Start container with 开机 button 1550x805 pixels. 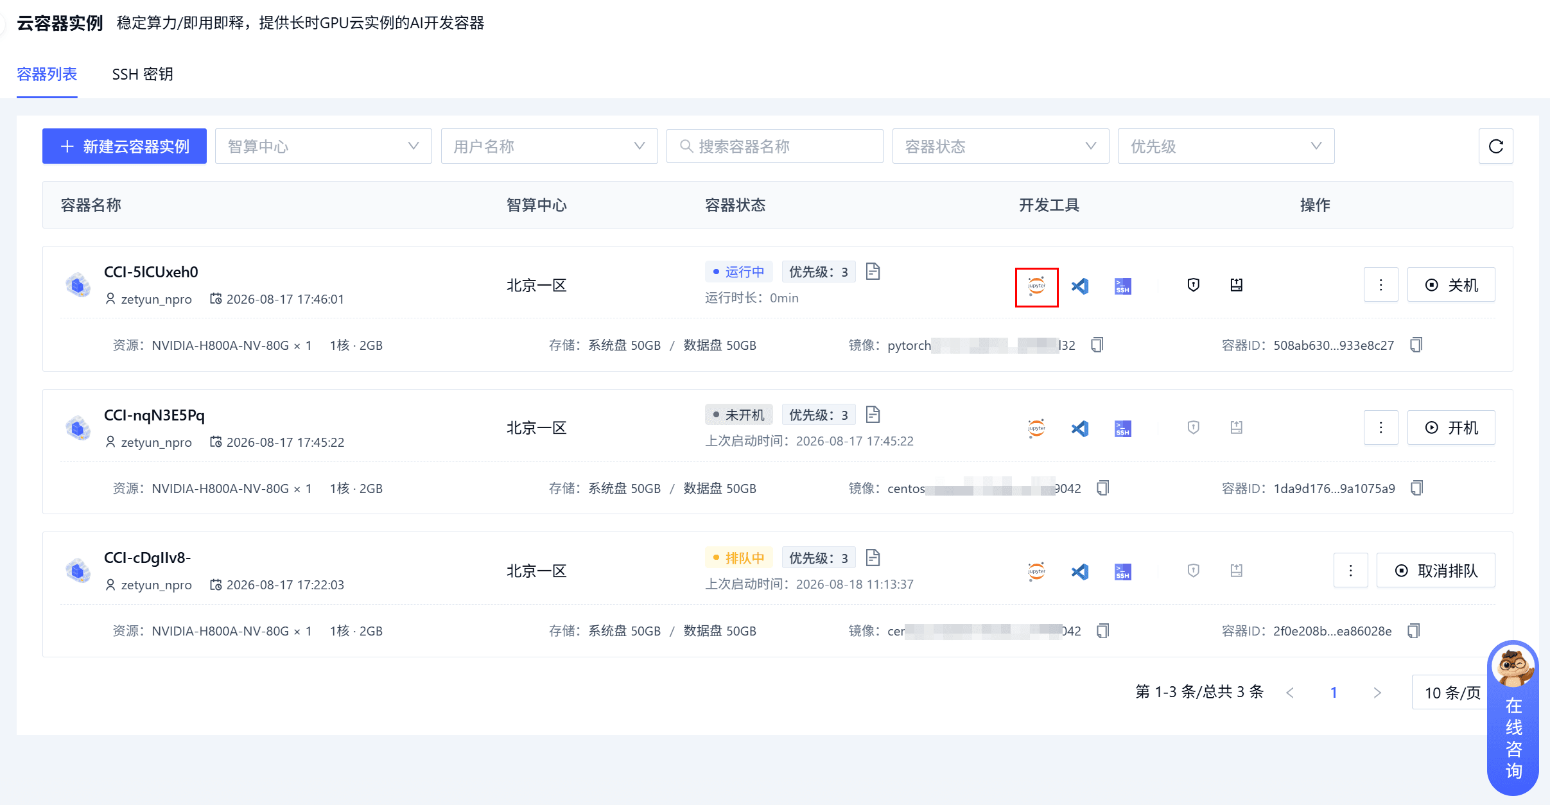(1451, 428)
